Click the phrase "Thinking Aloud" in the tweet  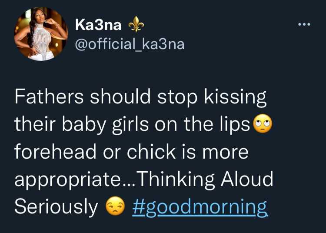[x=204, y=179]
